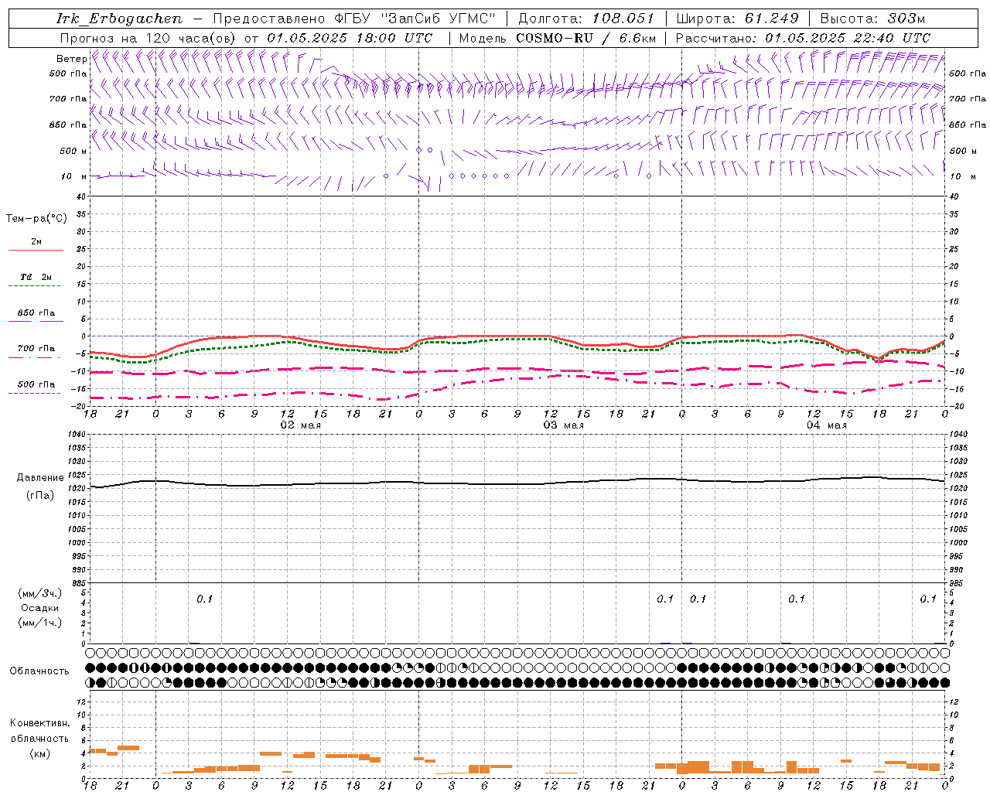Click the Td 2м dew point legend line
The image size is (990, 792).
(36, 285)
